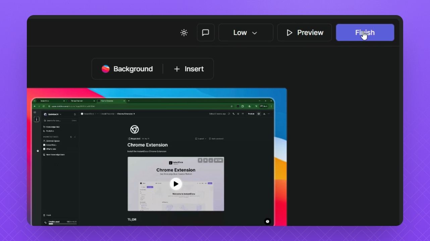Open the Layout dropdown above the title
This screenshot has height=241, width=430.
tap(201, 139)
